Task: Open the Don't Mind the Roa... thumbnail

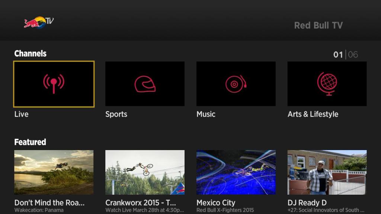Action: click(53, 172)
